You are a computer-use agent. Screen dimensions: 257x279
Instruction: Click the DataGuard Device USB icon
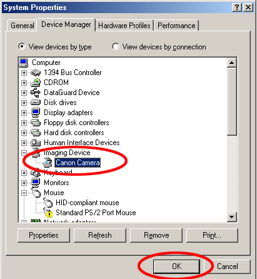click(x=36, y=93)
